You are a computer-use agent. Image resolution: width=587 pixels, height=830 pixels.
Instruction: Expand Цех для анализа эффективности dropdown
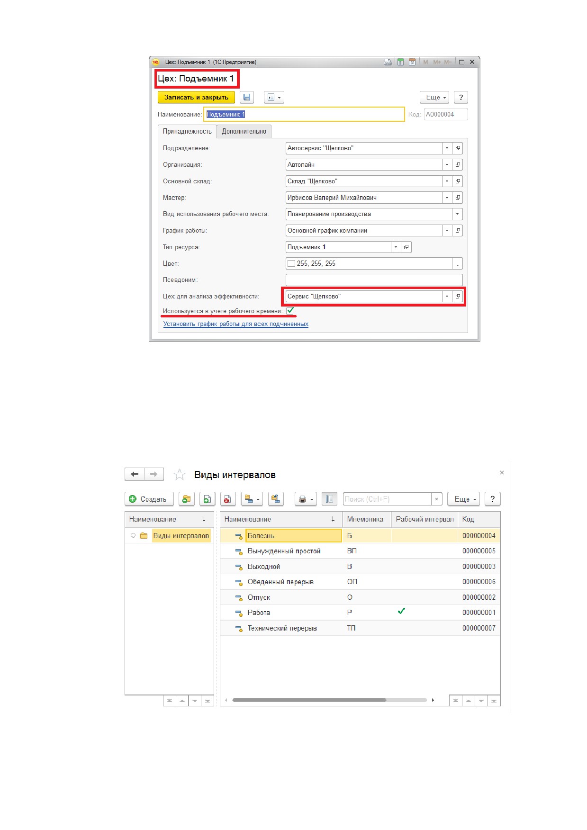pos(447,297)
